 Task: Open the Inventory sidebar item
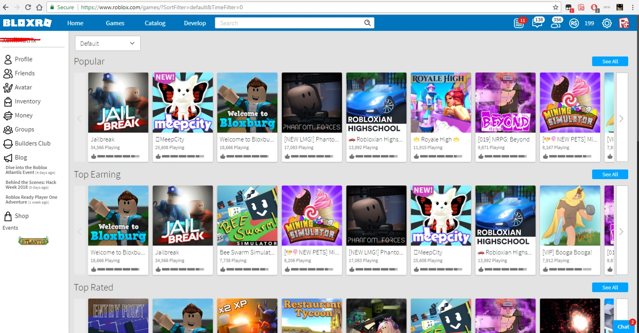[x=28, y=102]
